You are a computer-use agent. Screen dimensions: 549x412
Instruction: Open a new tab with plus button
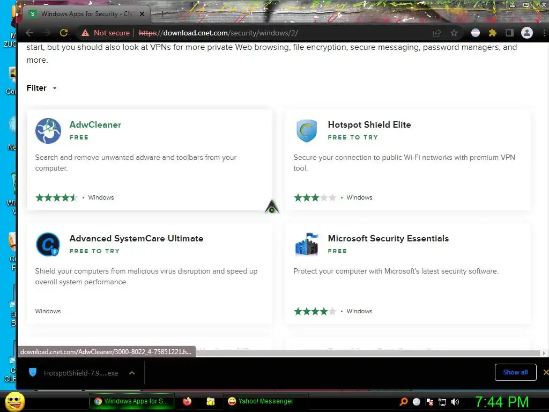pos(162,13)
